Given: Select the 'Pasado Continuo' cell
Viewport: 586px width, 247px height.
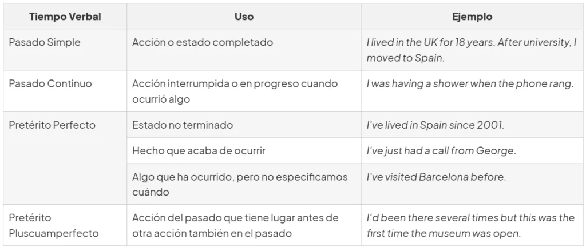Looking at the screenshot, I should point(65,91).
